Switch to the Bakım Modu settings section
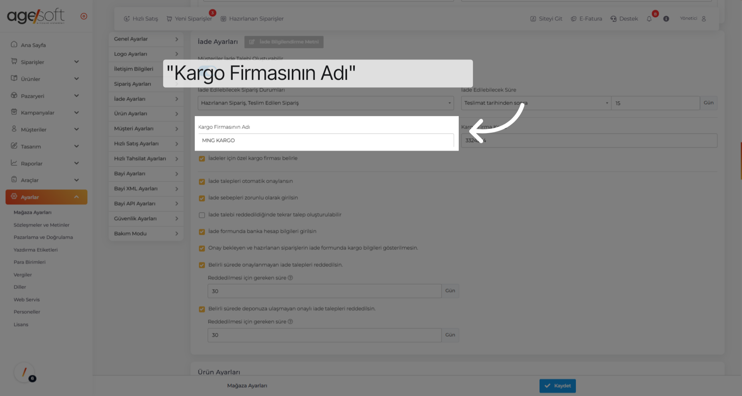This screenshot has height=396, width=742. [x=146, y=233]
